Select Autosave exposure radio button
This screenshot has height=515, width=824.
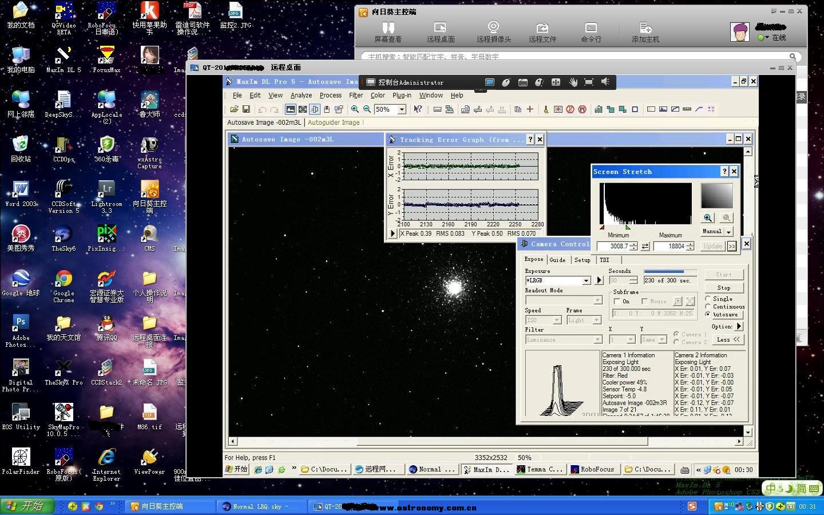(x=708, y=314)
